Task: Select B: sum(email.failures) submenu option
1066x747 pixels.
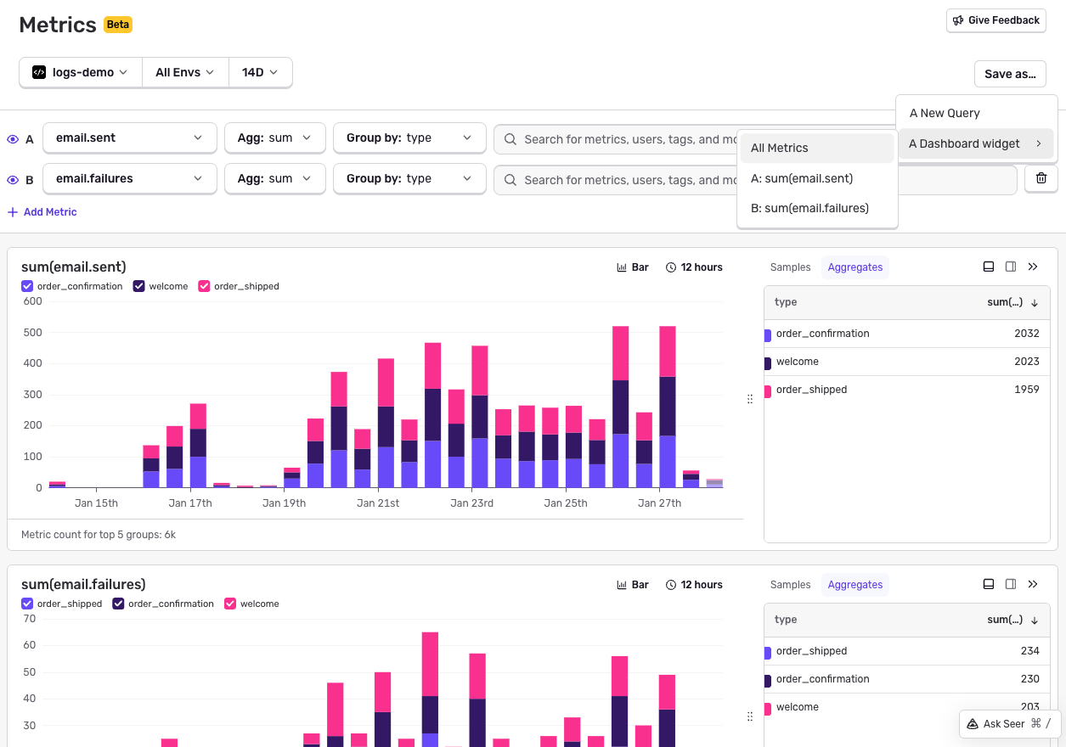Action: point(817,208)
